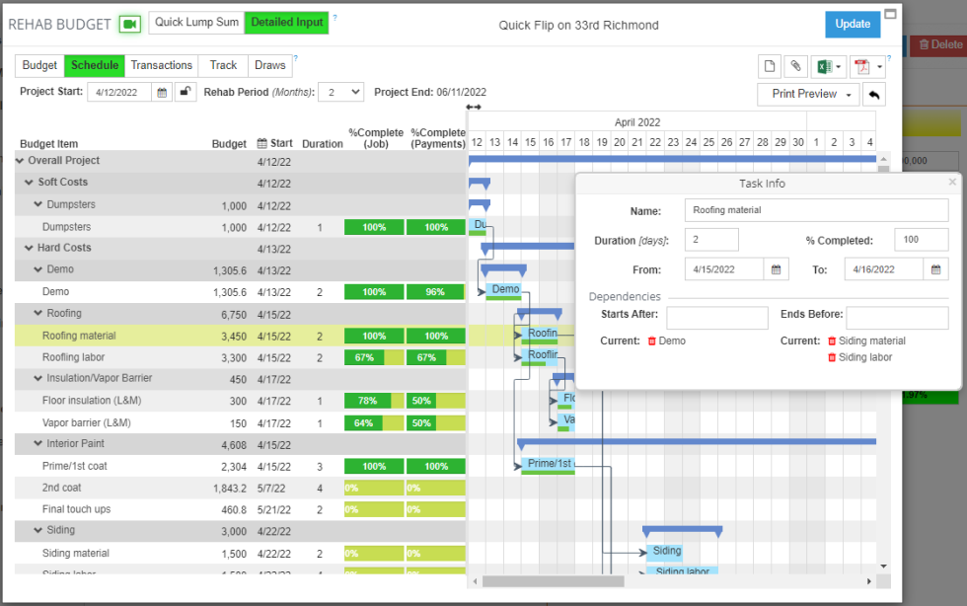This screenshot has height=606, width=967.
Task: Toggle the lock beside the Project Start date
Action: 184,90
